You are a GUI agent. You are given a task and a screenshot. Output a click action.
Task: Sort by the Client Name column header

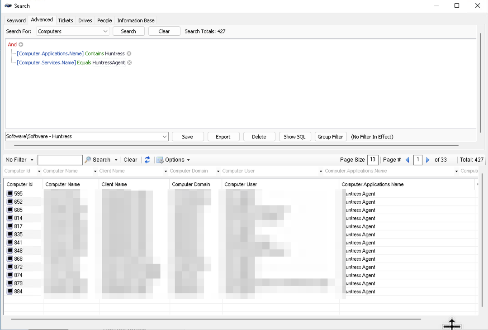click(x=134, y=185)
